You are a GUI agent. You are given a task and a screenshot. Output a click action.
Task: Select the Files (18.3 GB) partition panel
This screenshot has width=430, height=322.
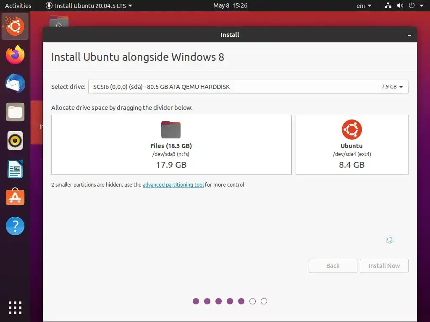[171, 145]
